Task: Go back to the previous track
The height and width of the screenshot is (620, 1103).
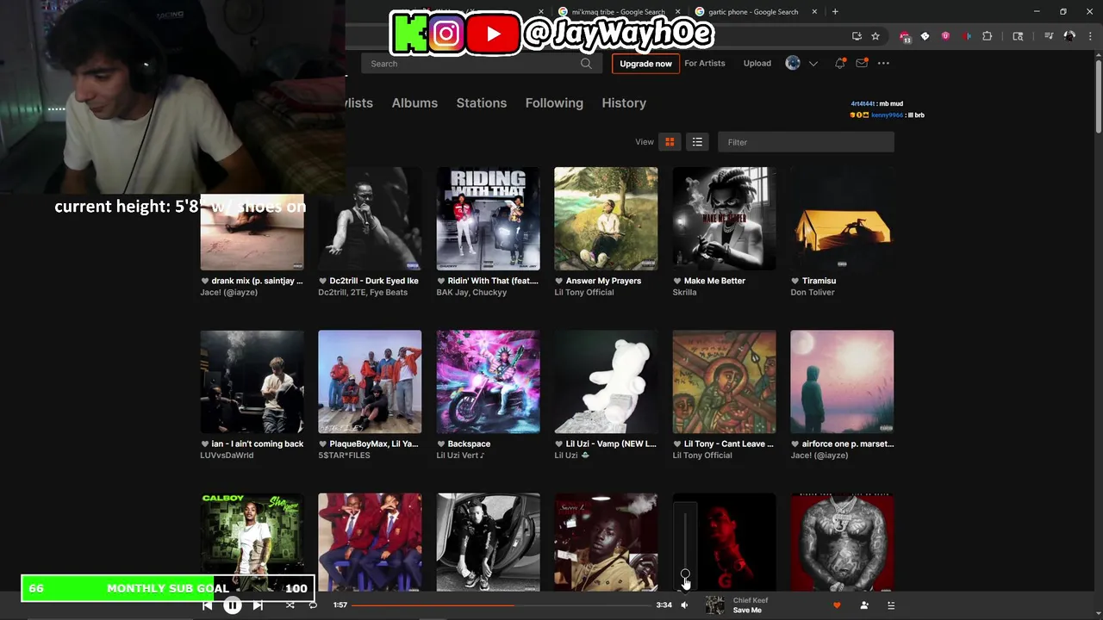Action: pyautogui.click(x=208, y=605)
